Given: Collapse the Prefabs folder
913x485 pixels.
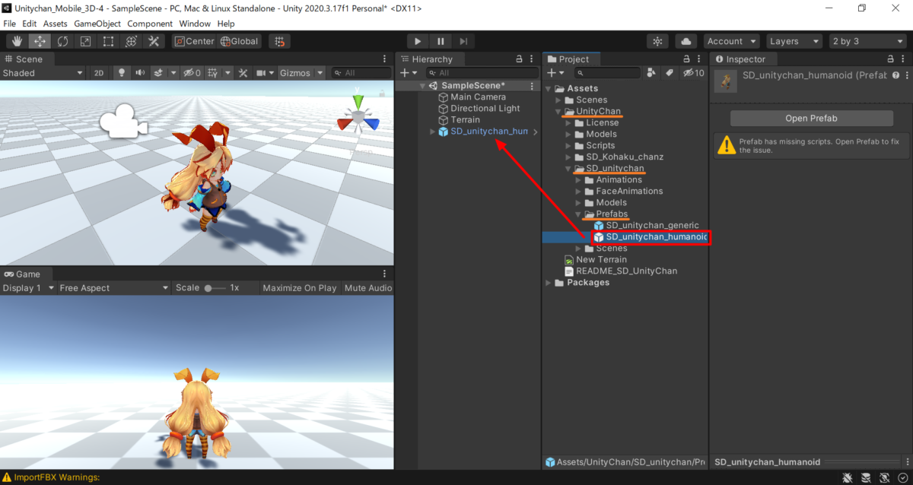Looking at the screenshot, I should click(x=578, y=214).
